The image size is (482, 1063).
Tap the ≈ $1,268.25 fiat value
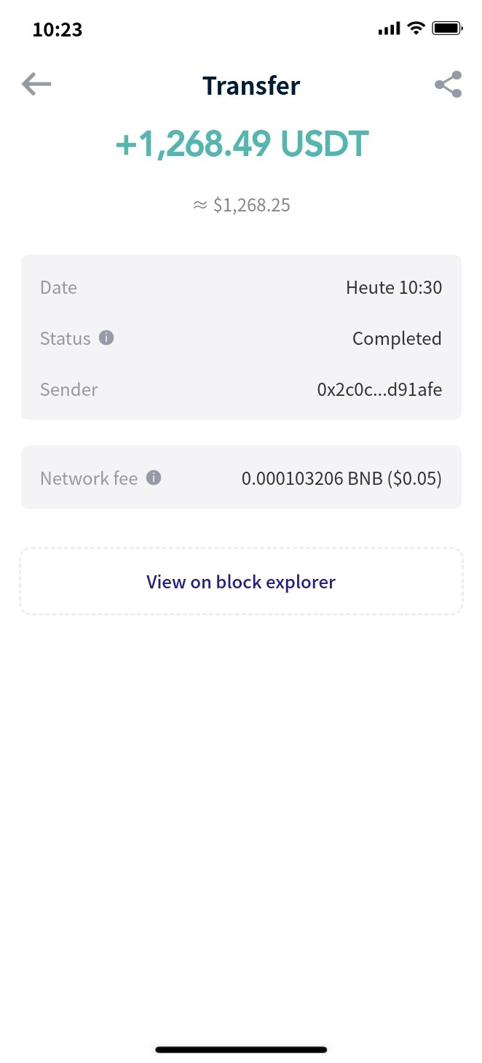[x=242, y=205]
